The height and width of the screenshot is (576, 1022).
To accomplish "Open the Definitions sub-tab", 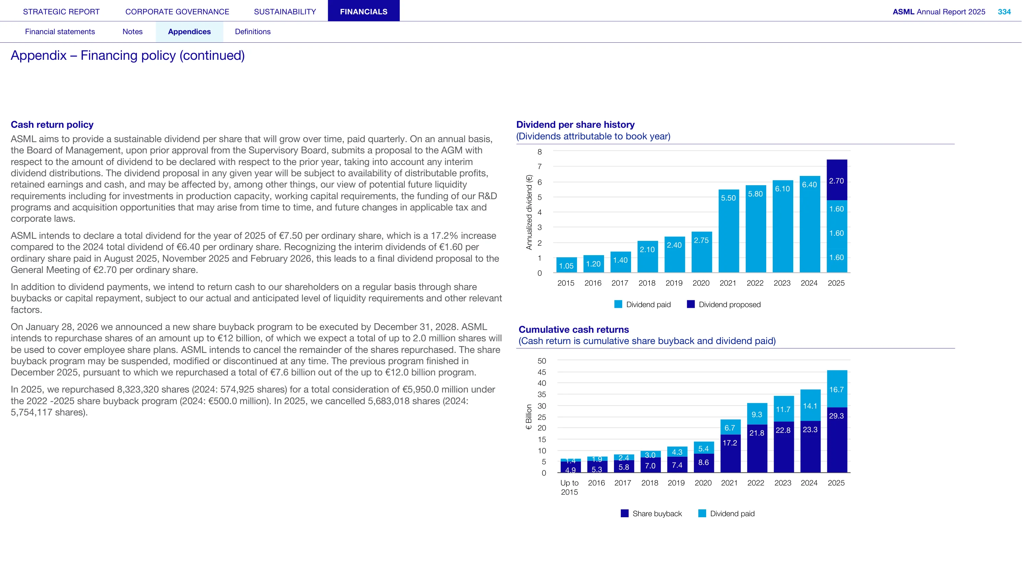I will [253, 31].
